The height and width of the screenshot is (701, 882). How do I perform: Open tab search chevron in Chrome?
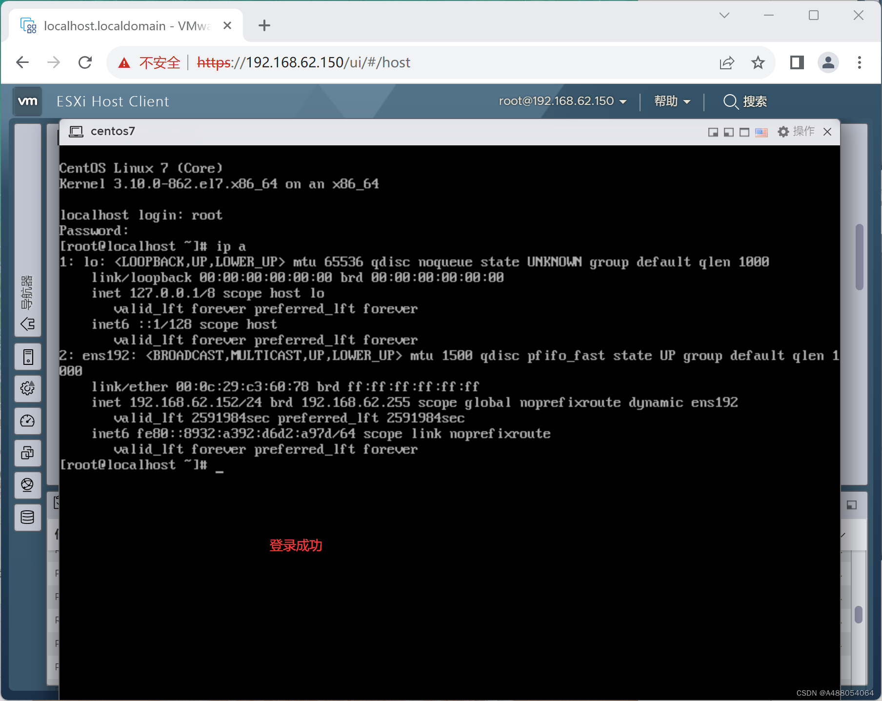pyautogui.click(x=724, y=15)
